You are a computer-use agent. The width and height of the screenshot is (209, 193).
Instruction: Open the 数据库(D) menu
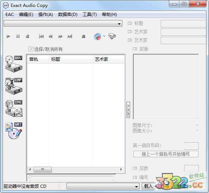click(68, 15)
